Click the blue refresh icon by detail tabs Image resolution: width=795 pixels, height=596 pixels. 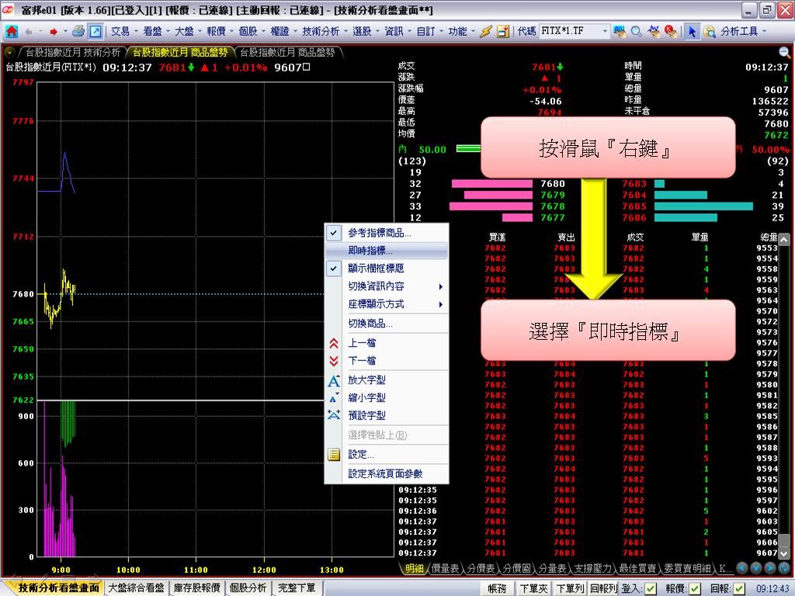pos(783,568)
